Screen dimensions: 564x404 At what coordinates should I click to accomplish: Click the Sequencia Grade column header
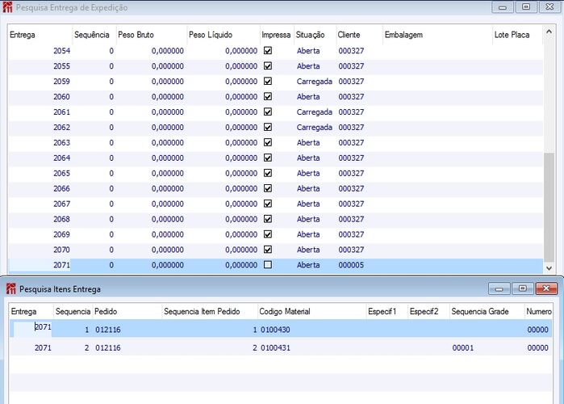coord(487,311)
